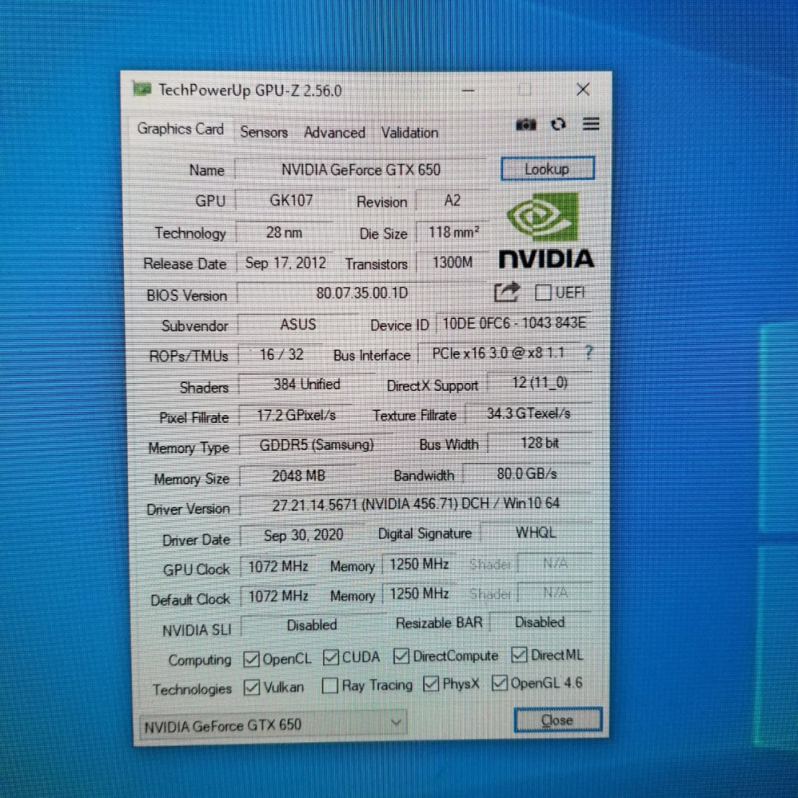Image resolution: width=798 pixels, height=798 pixels.
Task: Minimize the GPU-Z window
Action: click(x=469, y=90)
